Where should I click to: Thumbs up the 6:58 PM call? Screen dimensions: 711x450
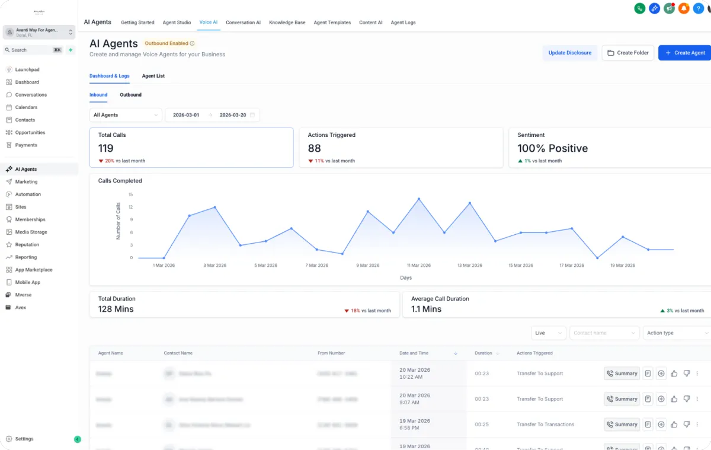[674, 425]
